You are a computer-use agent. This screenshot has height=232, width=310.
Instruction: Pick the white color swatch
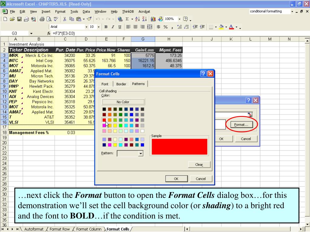[142, 131]
